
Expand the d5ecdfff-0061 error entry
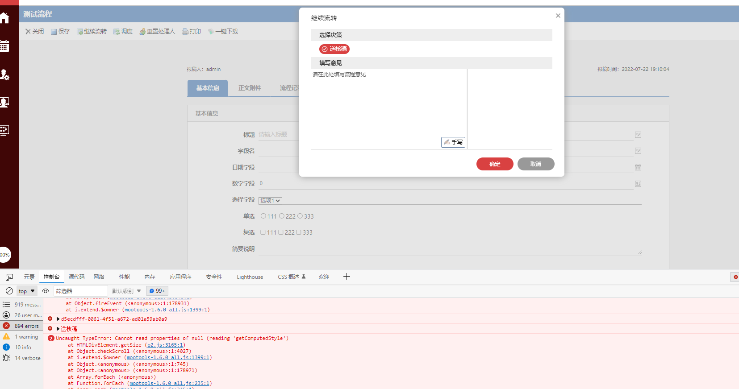click(58, 319)
